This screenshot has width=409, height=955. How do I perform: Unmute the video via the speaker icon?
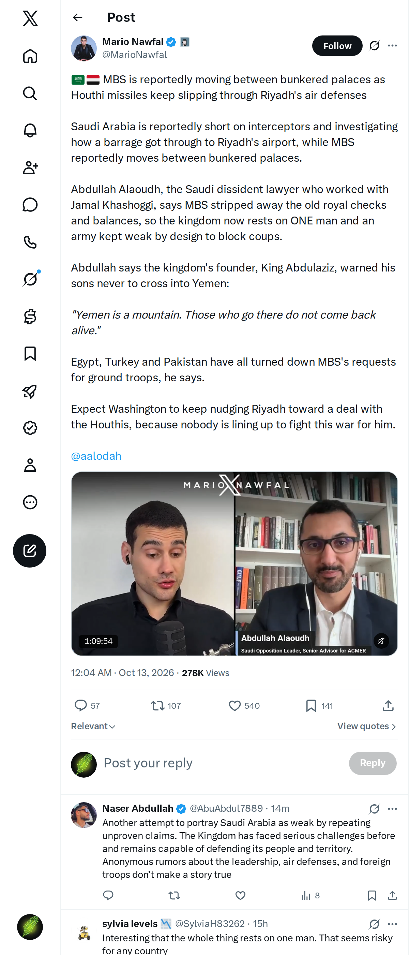[x=381, y=641]
